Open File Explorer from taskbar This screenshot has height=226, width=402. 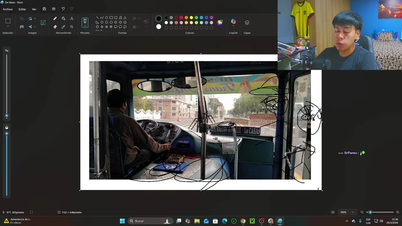197,221
